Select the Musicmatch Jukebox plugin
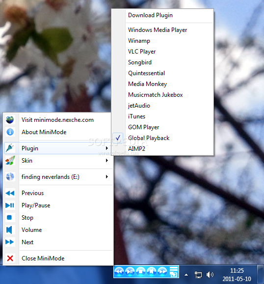Viewport: 264px width, 284px height. (162, 95)
